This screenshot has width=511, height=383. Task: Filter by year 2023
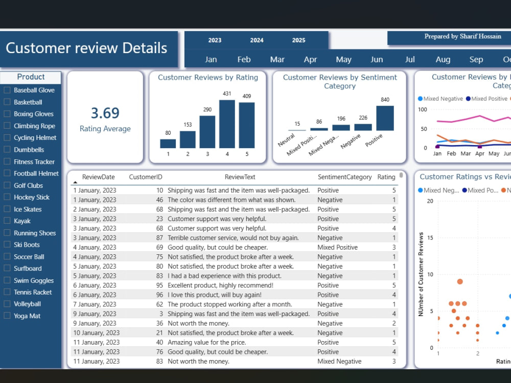(x=215, y=40)
